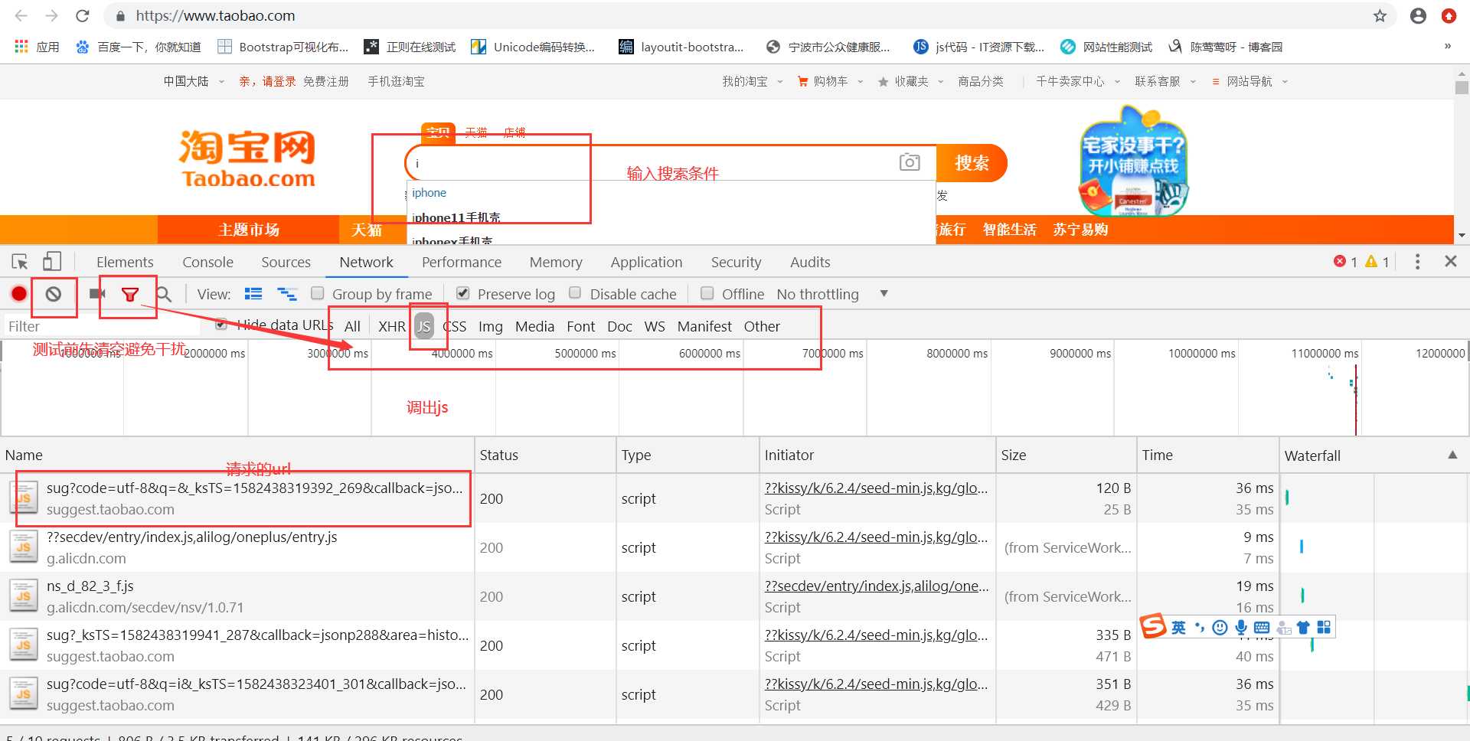Switch to large request rows view
The image size is (1470, 741).
click(253, 294)
